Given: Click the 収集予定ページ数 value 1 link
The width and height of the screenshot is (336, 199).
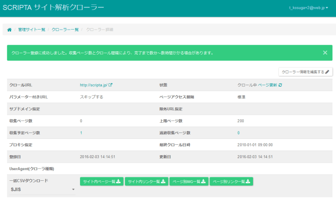Looking at the screenshot, I should coord(81,133).
